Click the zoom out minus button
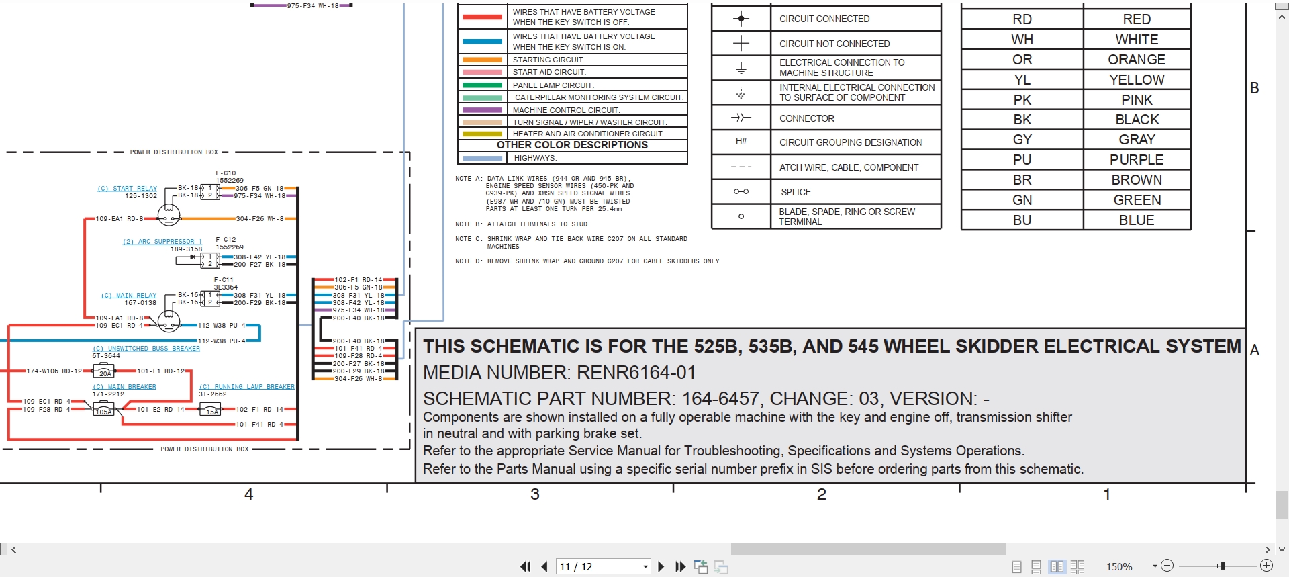 click(x=1167, y=566)
